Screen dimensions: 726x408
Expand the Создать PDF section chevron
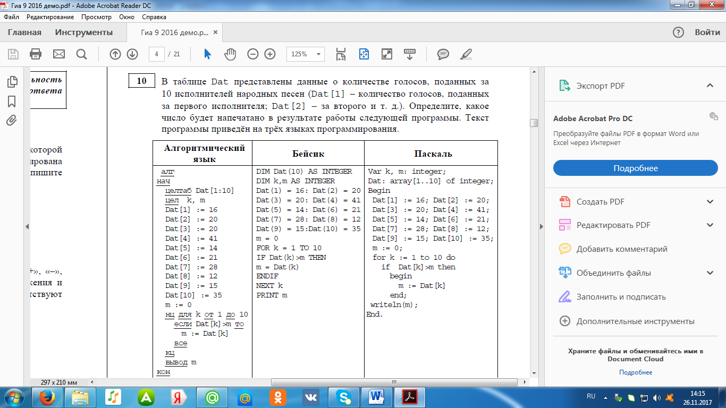[x=710, y=202]
